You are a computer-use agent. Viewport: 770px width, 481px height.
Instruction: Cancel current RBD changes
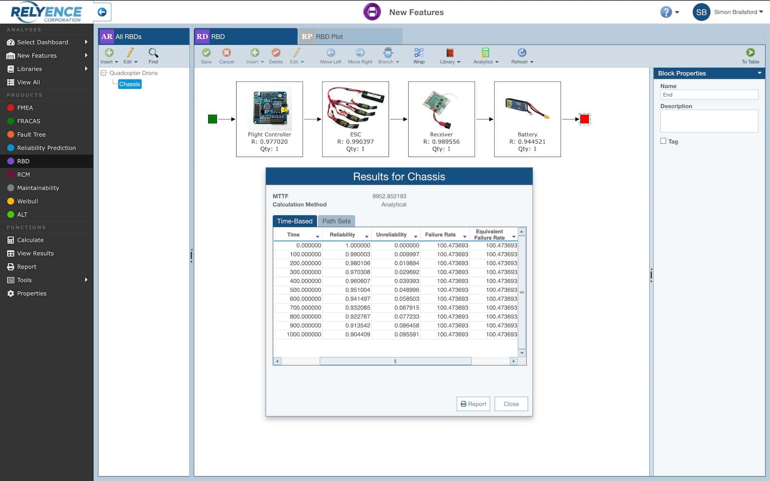227,56
